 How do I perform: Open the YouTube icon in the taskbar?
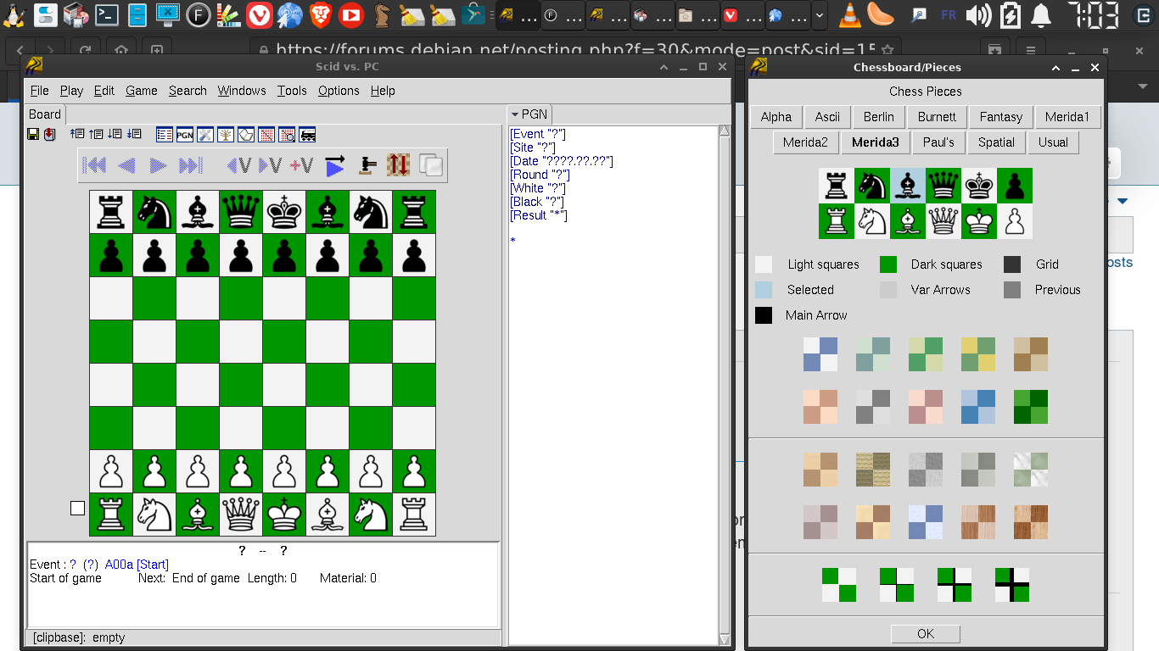coord(350,14)
